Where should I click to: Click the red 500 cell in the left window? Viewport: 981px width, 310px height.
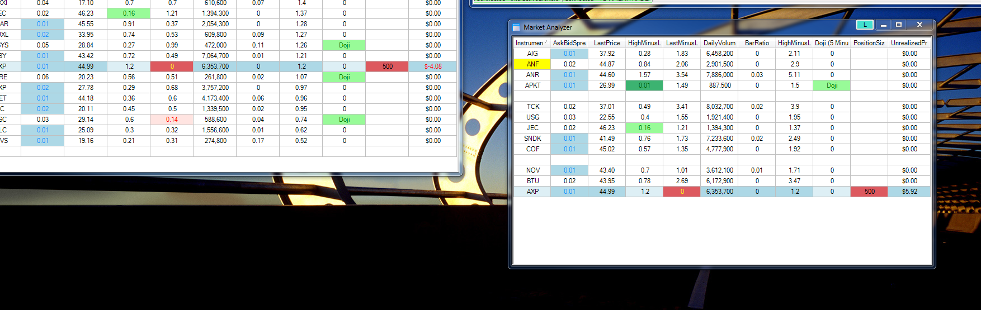(x=387, y=66)
